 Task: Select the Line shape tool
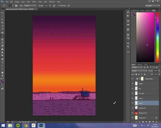[x=2, y=69]
